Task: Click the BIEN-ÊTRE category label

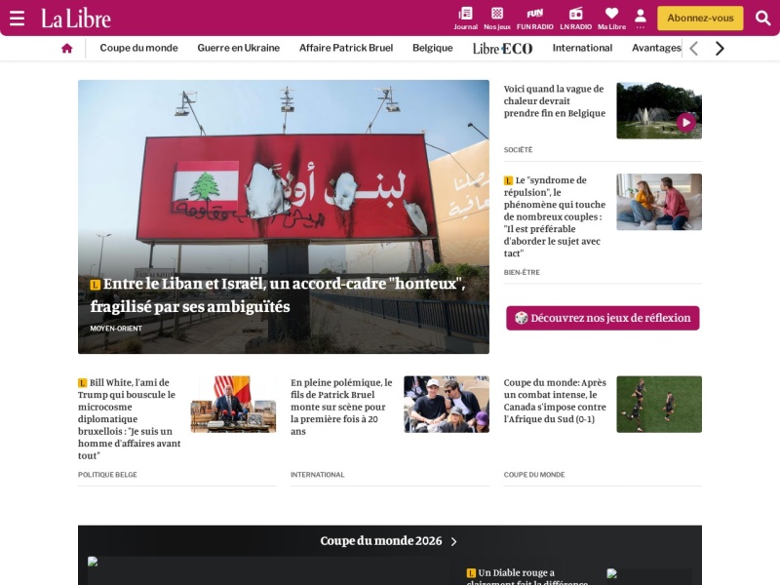Action: (522, 272)
